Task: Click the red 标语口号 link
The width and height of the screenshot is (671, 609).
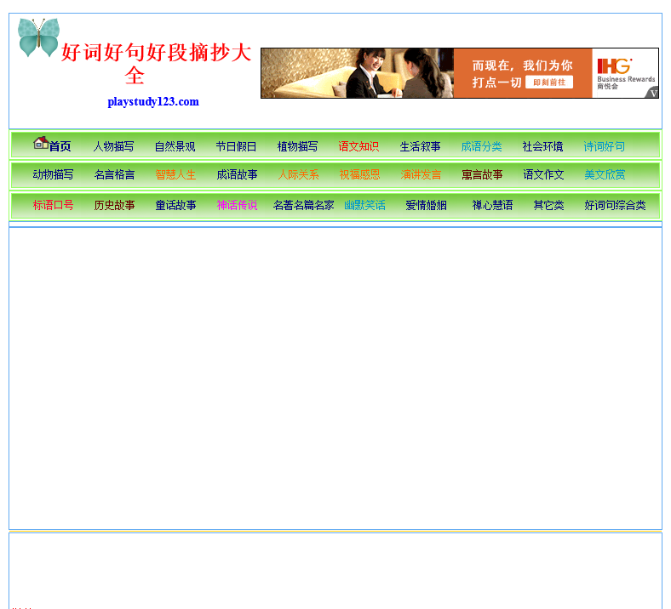Action: tap(53, 205)
